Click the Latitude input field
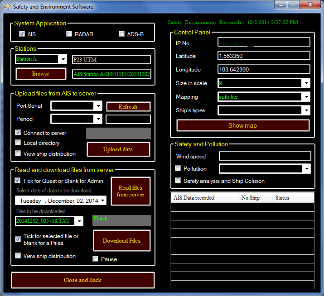Image resolution: width=324 pixels, height=296 pixels. (263, 56)
